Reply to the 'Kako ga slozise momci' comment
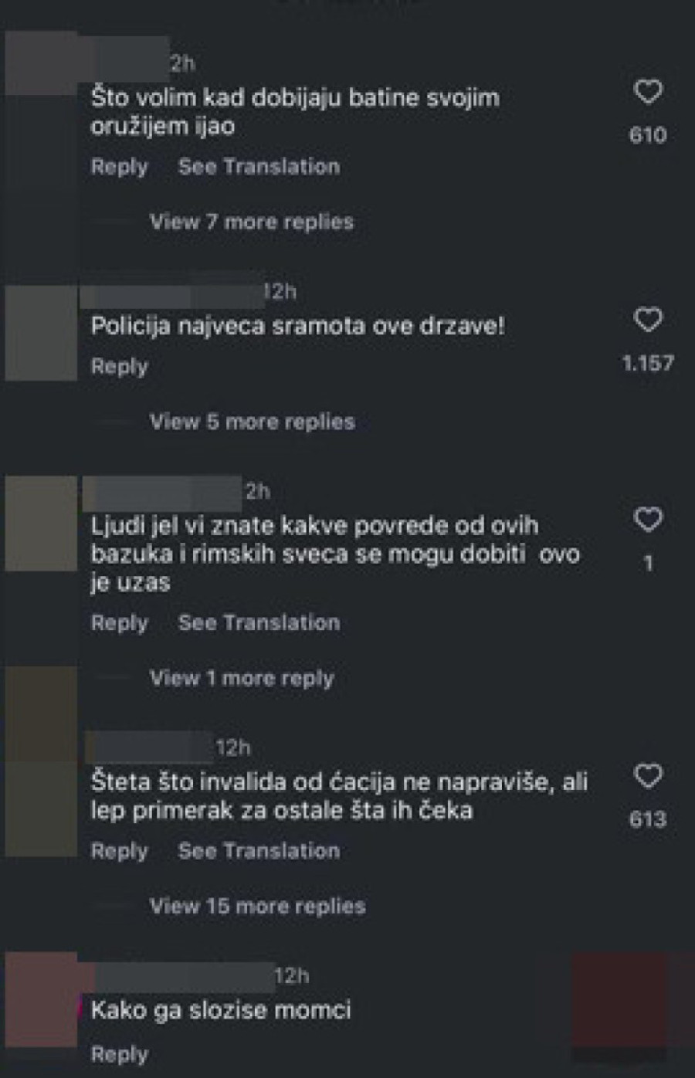695x1078 pixels. [x=119, y=1053]
